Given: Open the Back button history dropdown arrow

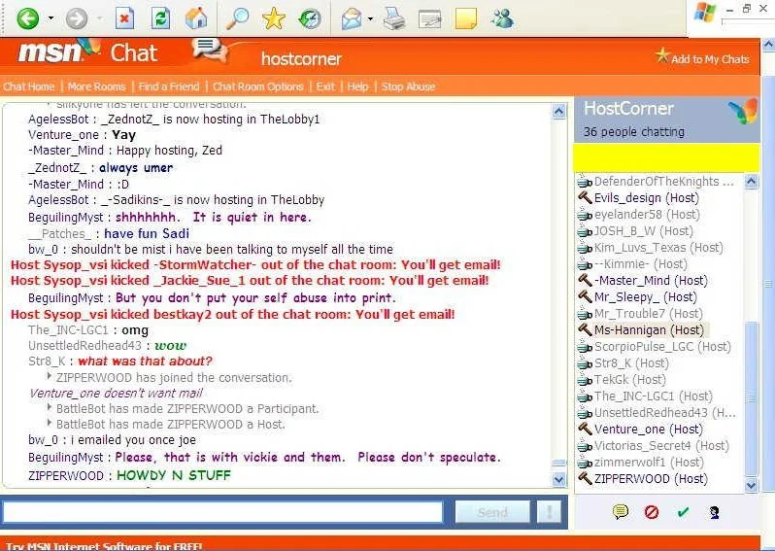Looking at the screenshot, I should 51,18.
